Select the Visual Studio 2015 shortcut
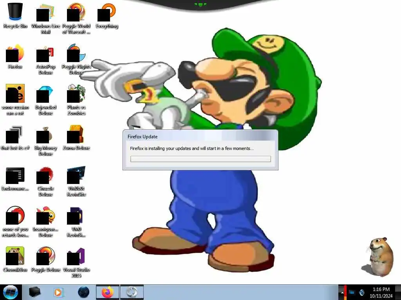This screenshot has height=300, width=401. click(76, 262)
